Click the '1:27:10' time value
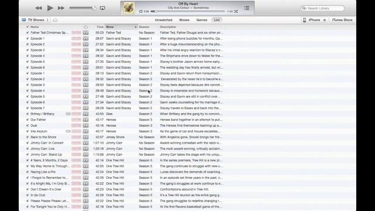Viewport: 375px width, 211px height. coord(98,143)
